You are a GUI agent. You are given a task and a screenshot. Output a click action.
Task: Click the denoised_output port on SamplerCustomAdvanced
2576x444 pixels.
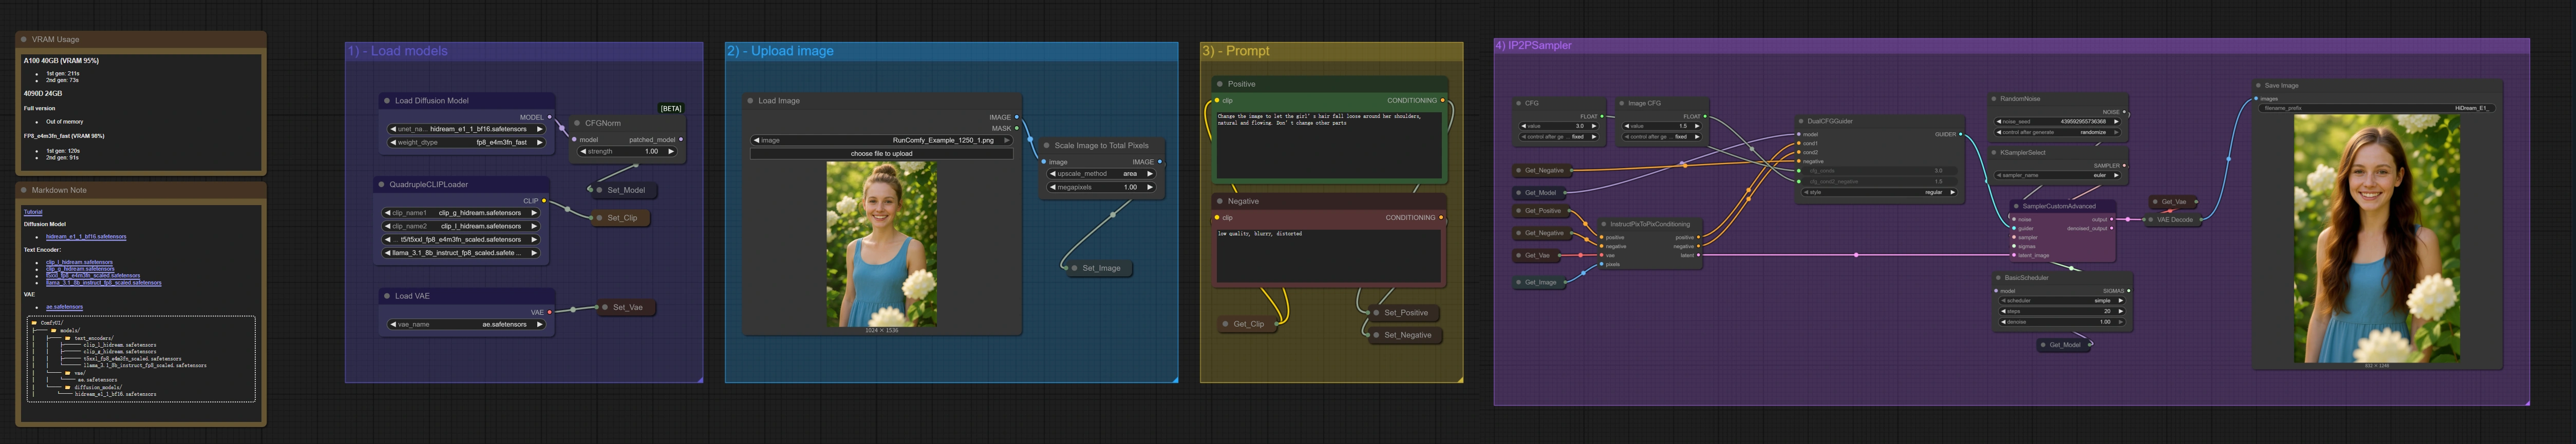tap(2111, 229)
